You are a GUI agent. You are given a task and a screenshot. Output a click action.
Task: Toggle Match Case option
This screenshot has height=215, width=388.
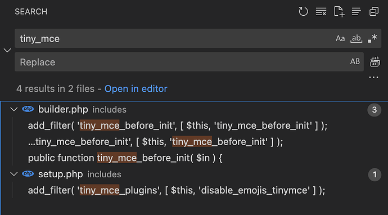tap(340, 38)
